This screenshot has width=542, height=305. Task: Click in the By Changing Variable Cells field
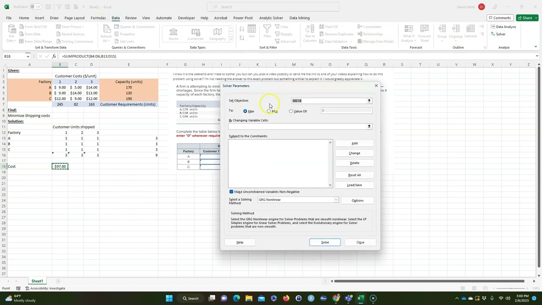[x=298, y=127]
